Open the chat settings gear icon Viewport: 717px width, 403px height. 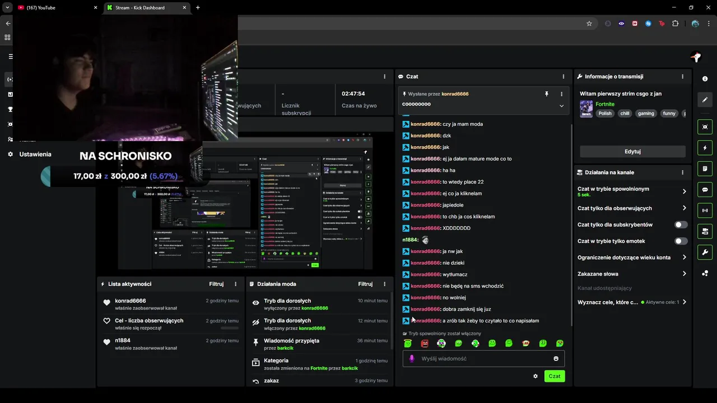(536, 376)
